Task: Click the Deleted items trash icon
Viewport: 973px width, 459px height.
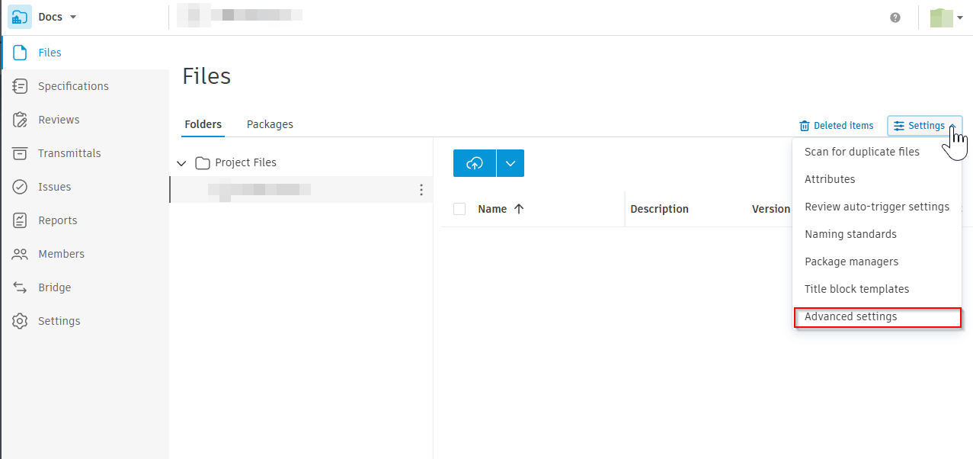Action: 805,126
